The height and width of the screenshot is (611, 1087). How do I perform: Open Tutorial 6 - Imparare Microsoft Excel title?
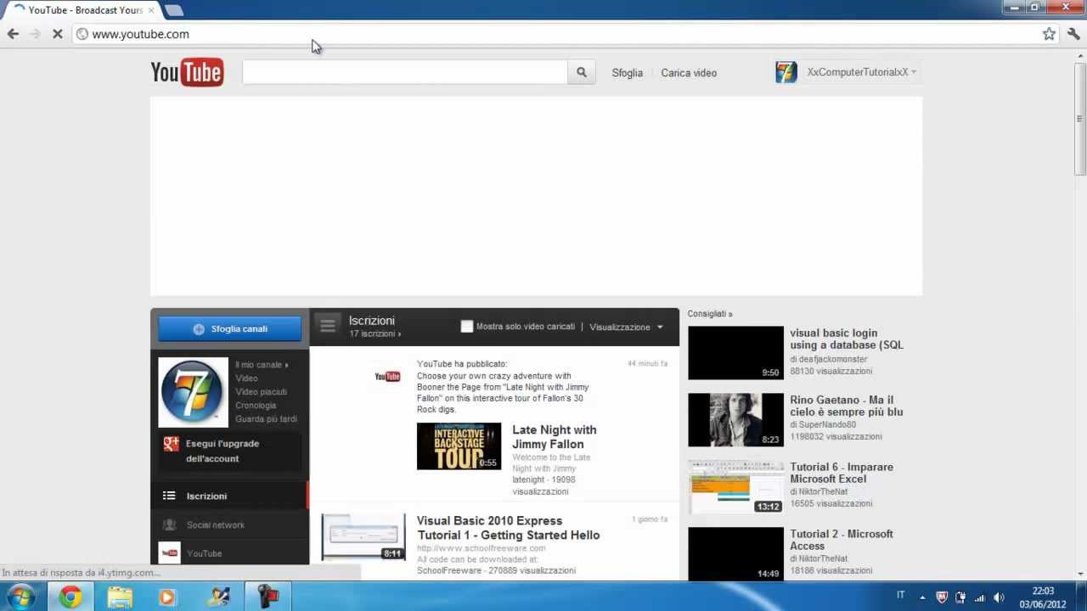(x=842, y=473)
